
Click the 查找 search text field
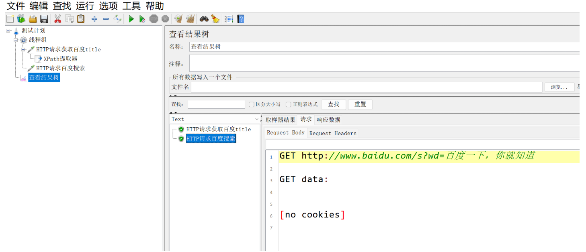tap(216, 104)
